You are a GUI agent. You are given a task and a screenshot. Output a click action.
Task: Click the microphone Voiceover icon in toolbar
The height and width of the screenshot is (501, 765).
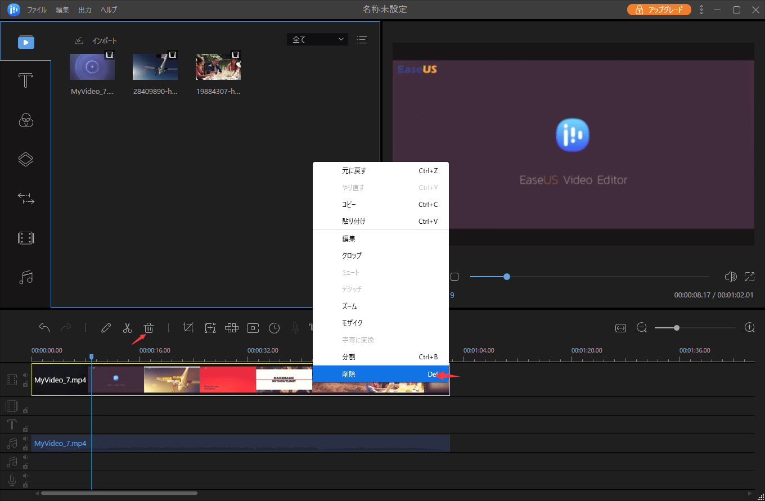coord(295,328)
